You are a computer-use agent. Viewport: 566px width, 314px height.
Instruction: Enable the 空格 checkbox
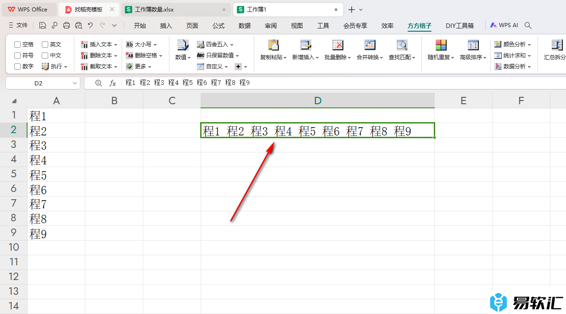click(17, 45)
